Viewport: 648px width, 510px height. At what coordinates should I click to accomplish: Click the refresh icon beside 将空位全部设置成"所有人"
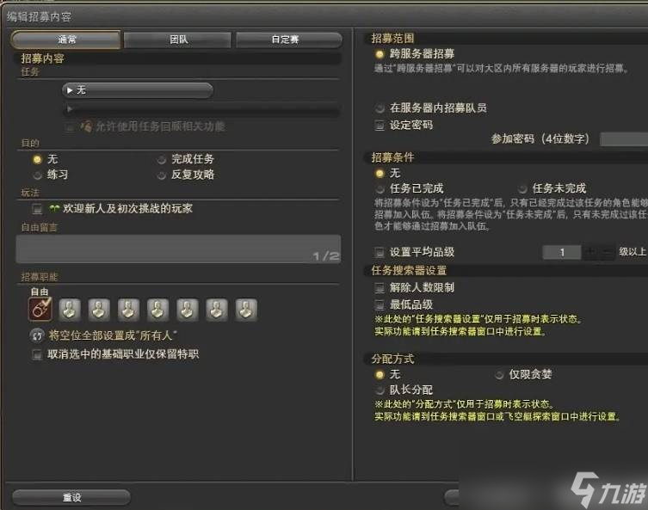coord(37,335)
